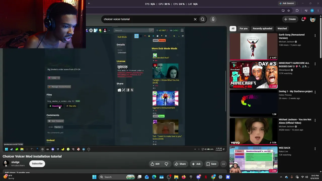This screenshot has height=181, width=322.
Task: Select the For you filter chip
Action: [x=244, y=29]
